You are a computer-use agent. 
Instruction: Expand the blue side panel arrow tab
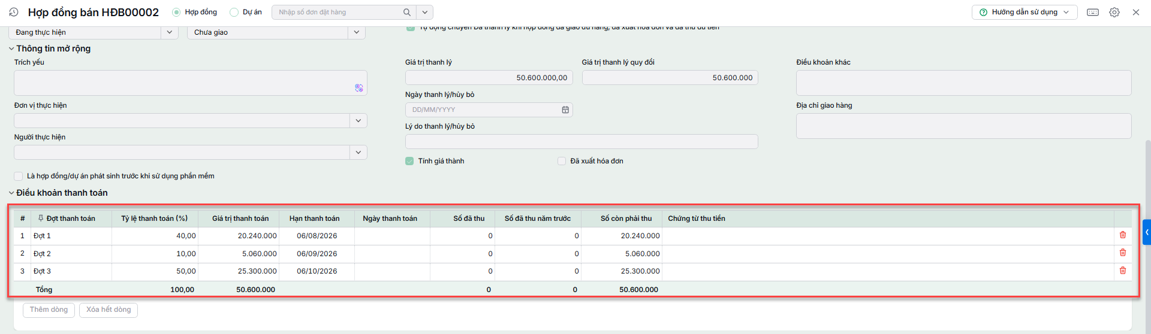coord(1147,232)
